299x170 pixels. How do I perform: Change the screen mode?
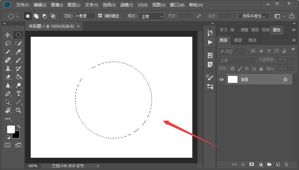(18, 145)
